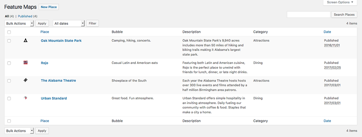Open the Oak Mountain State Park place
Screen dimensions: 362x137
point(61,41)
